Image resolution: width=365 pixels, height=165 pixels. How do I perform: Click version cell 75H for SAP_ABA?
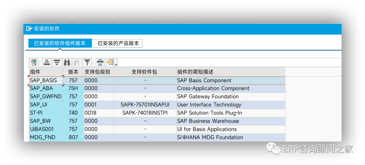[x=73, y=88]
